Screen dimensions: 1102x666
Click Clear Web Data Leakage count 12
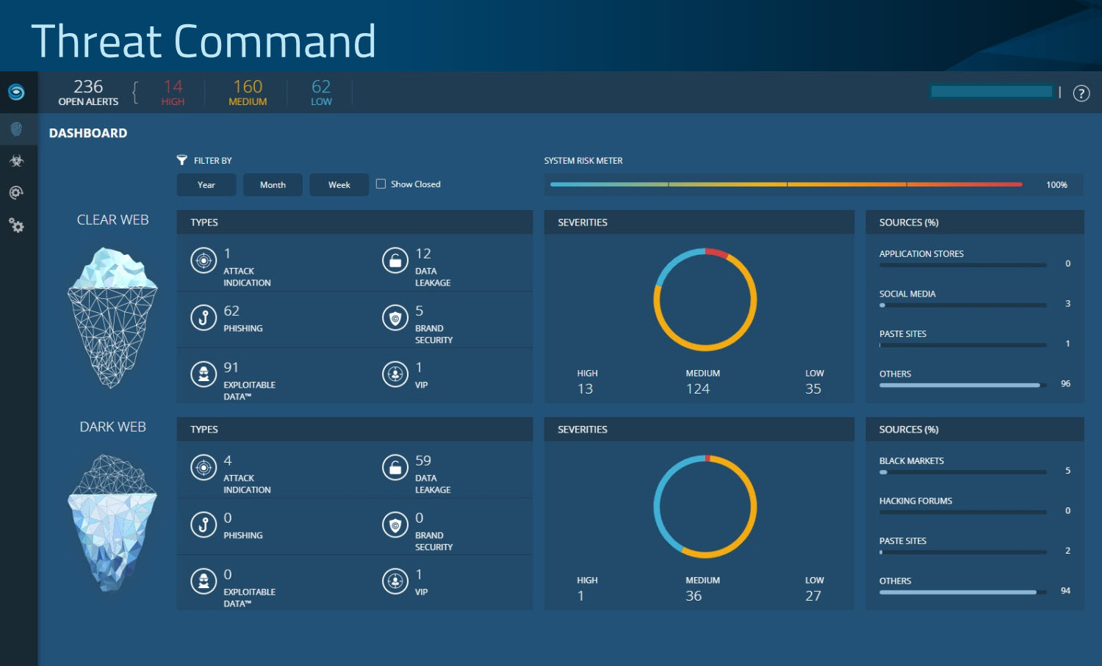423,254
